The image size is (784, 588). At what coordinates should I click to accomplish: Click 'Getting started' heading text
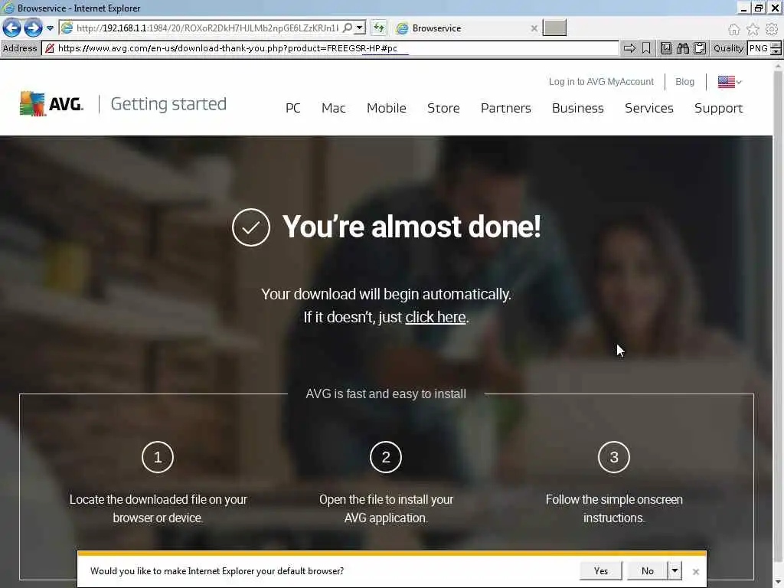coord(168,104)
